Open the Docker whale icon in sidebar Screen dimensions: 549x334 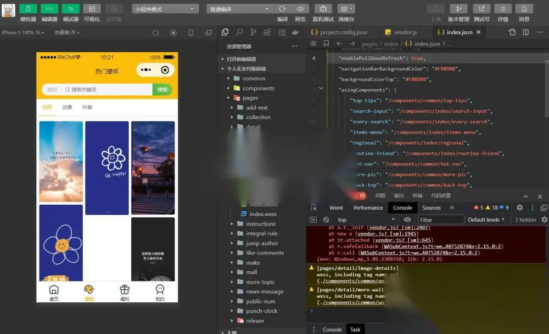(296, 32)
